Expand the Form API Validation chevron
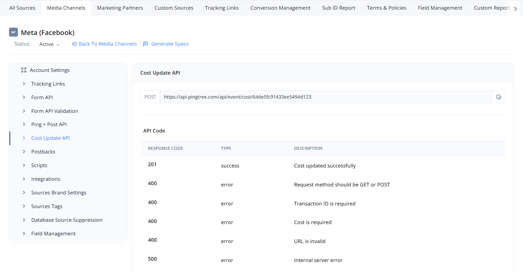523x272 pixels. (24, 111)
